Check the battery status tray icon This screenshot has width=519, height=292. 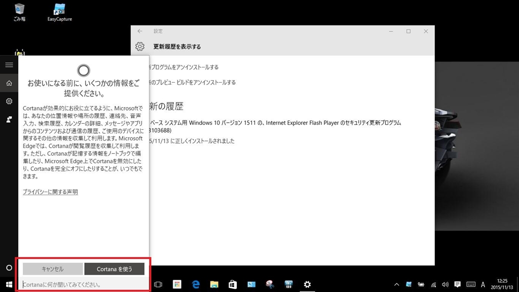pyautogui.click(x=421, y=284)
